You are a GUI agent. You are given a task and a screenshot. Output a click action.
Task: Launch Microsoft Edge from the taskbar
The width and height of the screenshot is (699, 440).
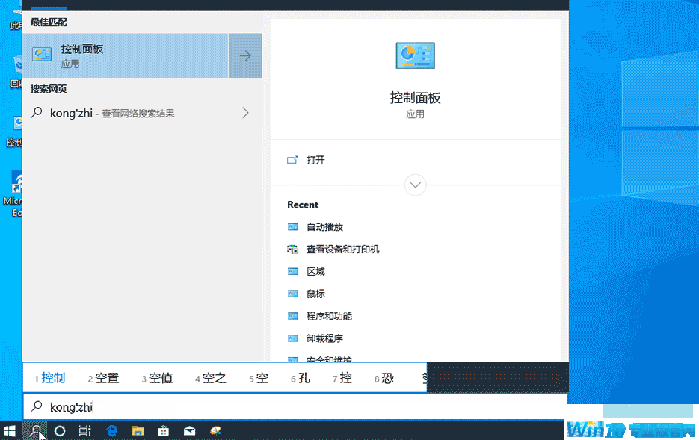click(x=112, y=430)
